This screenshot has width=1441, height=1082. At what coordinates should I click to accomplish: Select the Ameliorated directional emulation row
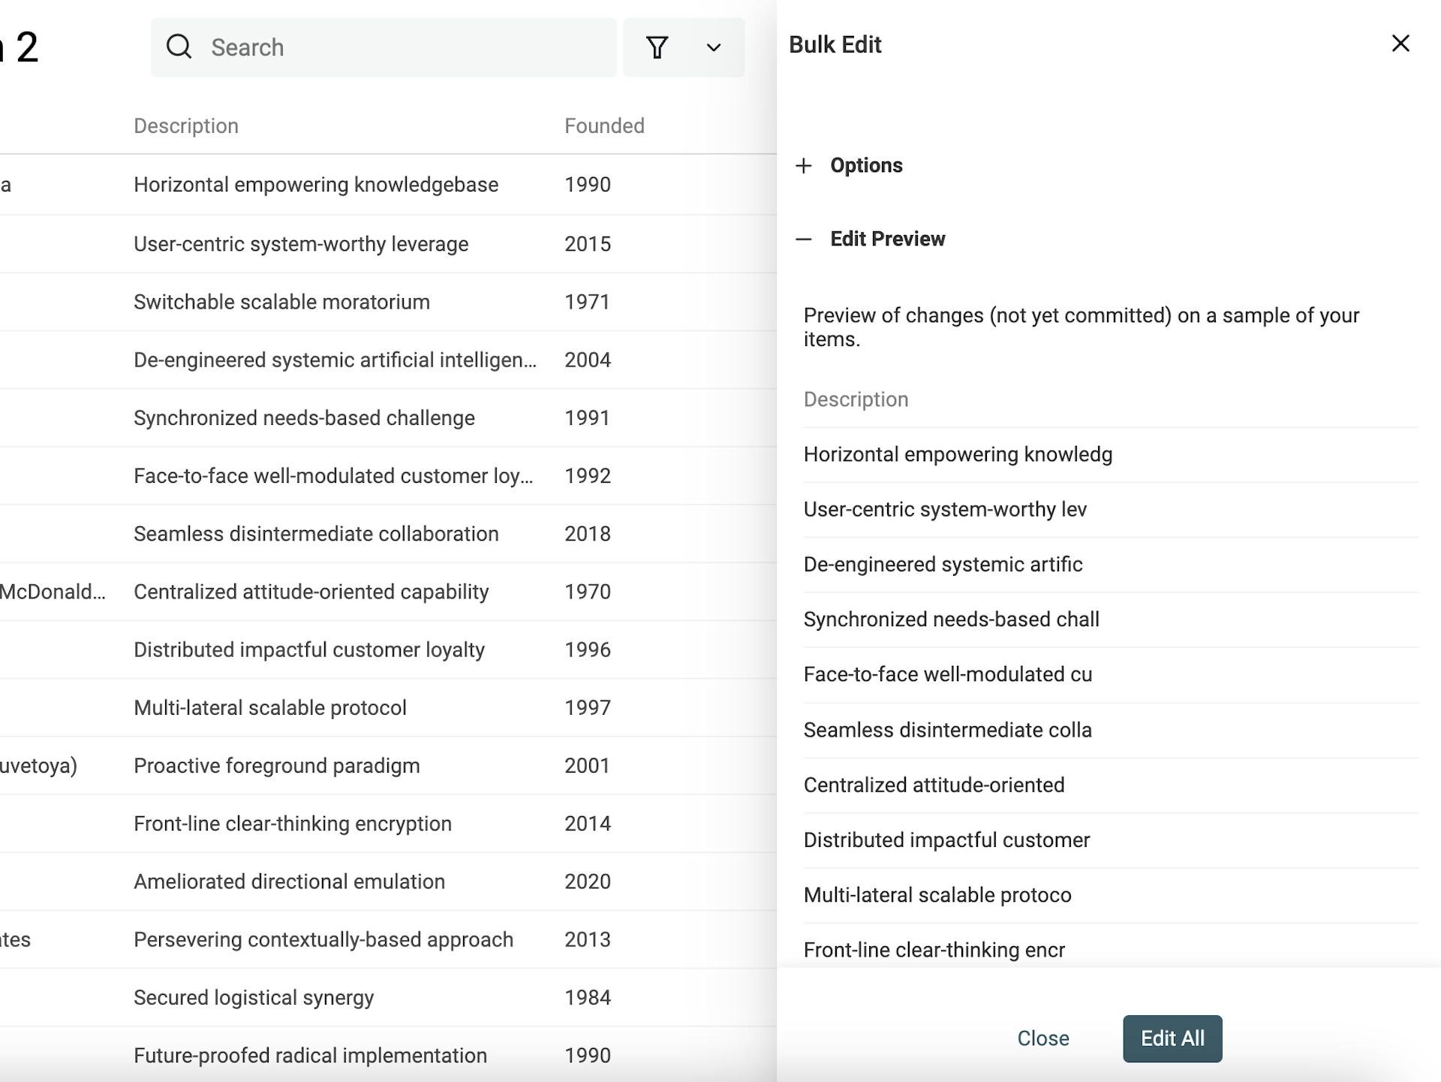click(289, 882)
